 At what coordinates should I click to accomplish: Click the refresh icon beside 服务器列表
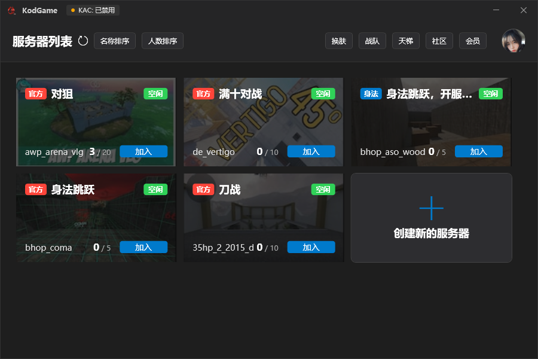(83, 41)
